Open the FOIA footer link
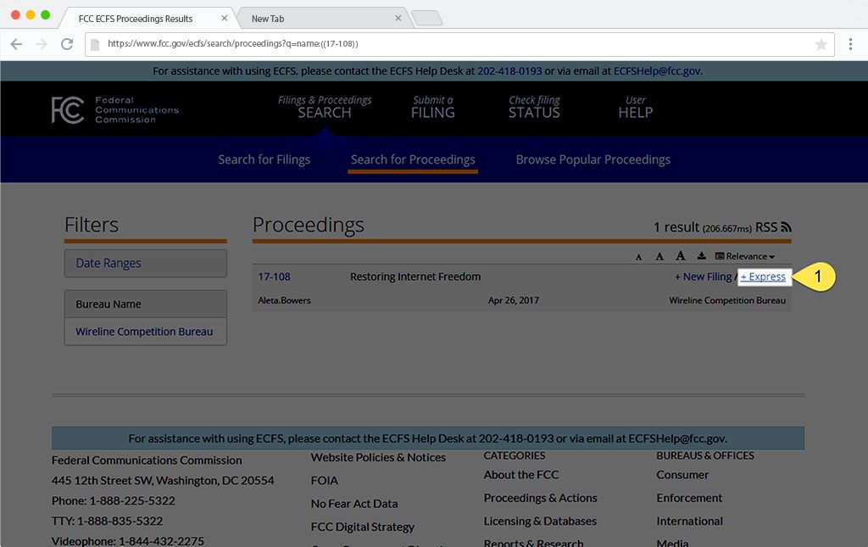 324,481
